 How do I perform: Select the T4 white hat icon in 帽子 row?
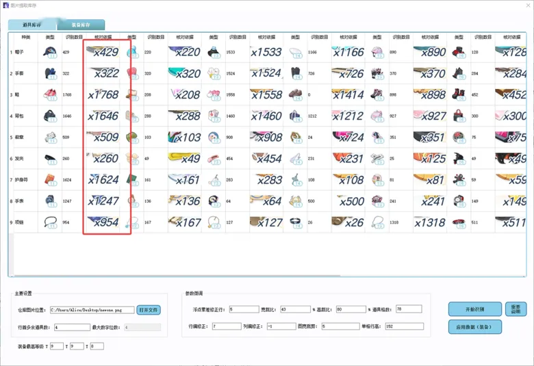coord(295,52)
